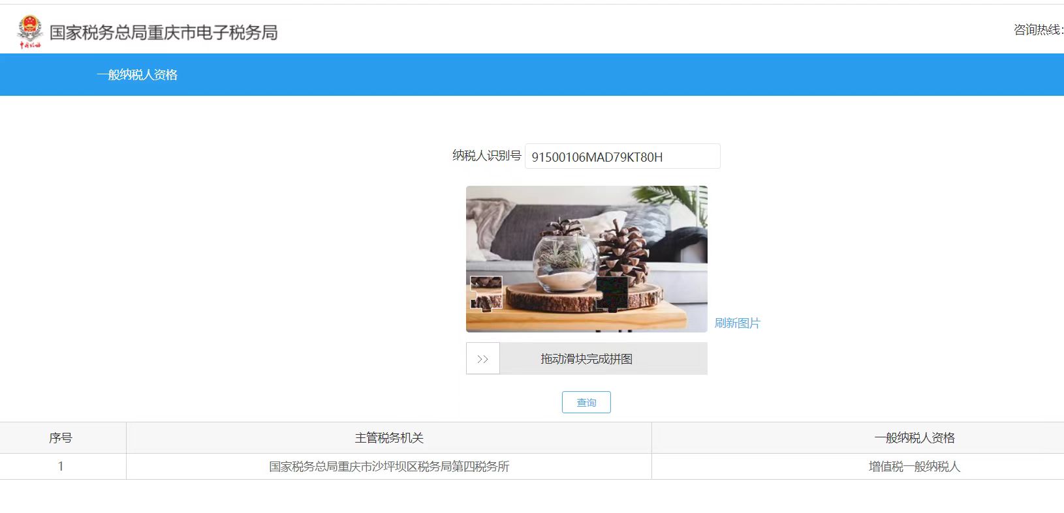Screen dimensions: 1064x513
Task: Select the 沙坪坝区税务局第四税务所 result cell
Action: [x=389, y=467]
